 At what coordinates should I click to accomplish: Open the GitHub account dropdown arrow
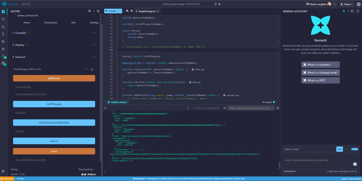coord(335,4)
